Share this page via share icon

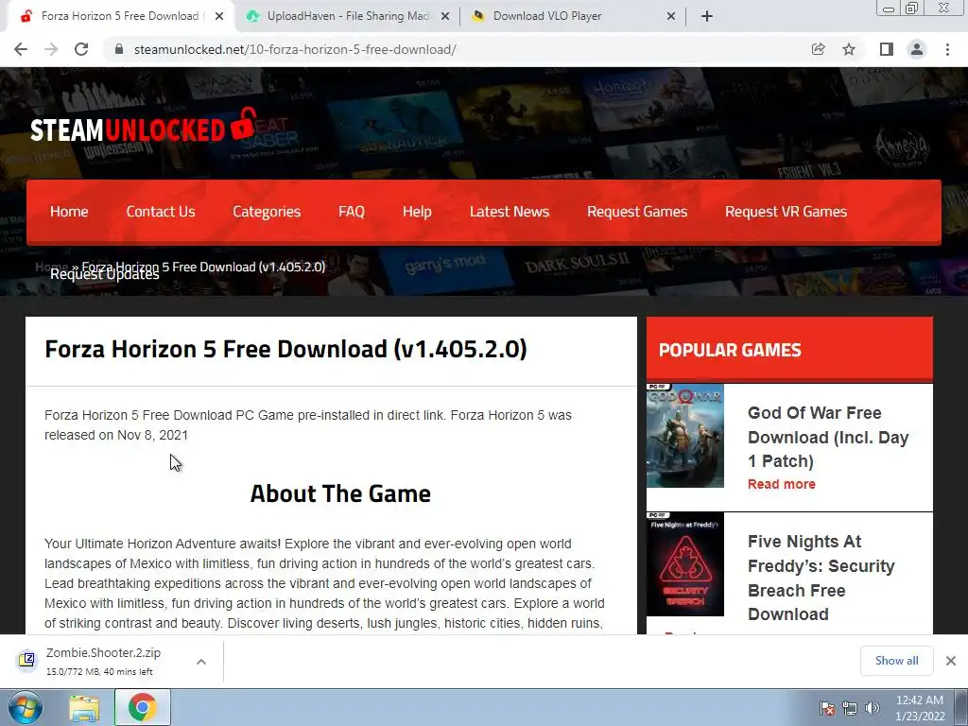click(x=818, y=49)
